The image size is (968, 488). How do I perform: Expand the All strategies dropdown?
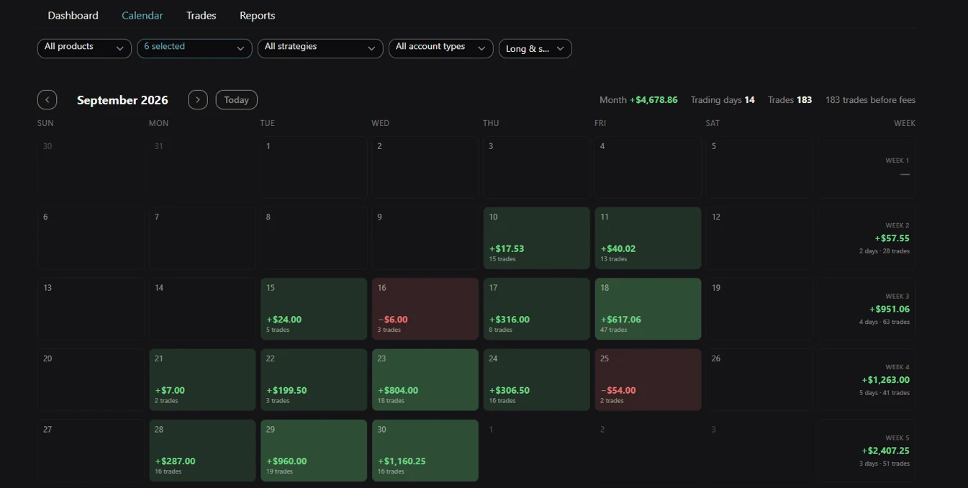320,48
